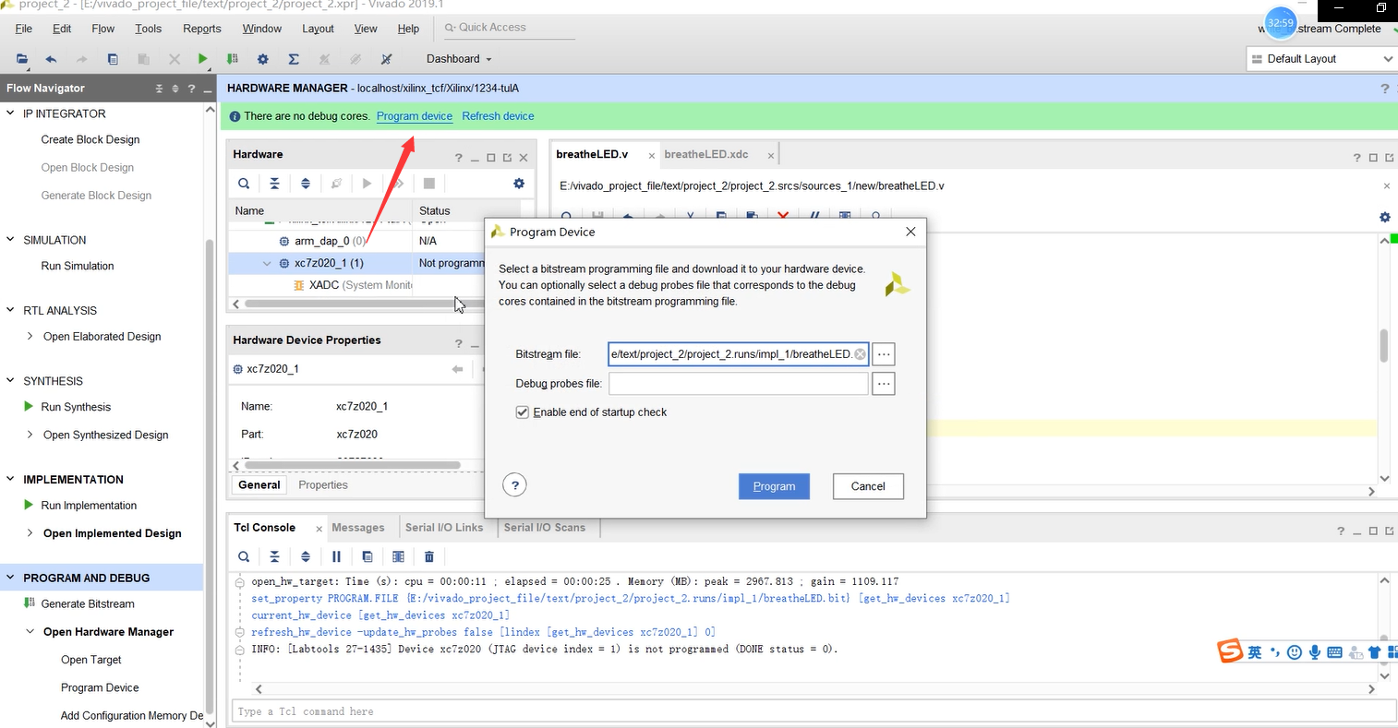Switch to the Messages tab
The image size is (1398, 728).
point(358,528)
